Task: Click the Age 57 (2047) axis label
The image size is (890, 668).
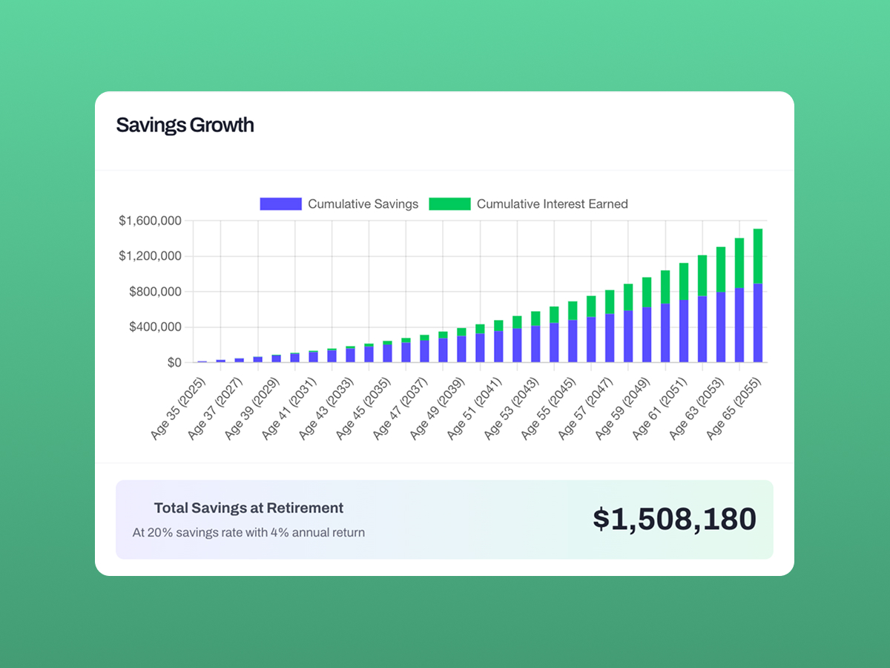Action: (x=587, y=407)
